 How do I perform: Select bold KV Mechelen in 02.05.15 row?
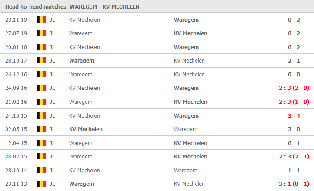point(86,129)
